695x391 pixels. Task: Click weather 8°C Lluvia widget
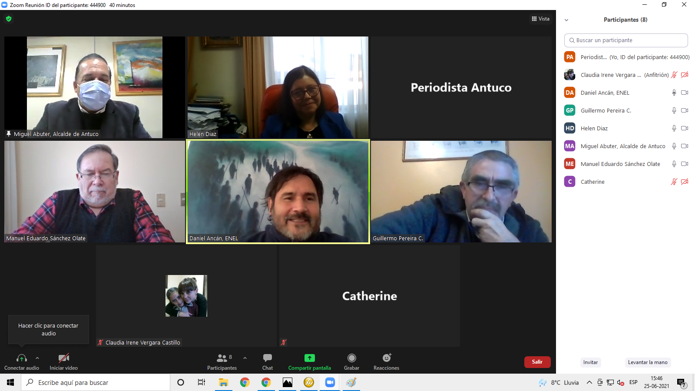[559, 382]
